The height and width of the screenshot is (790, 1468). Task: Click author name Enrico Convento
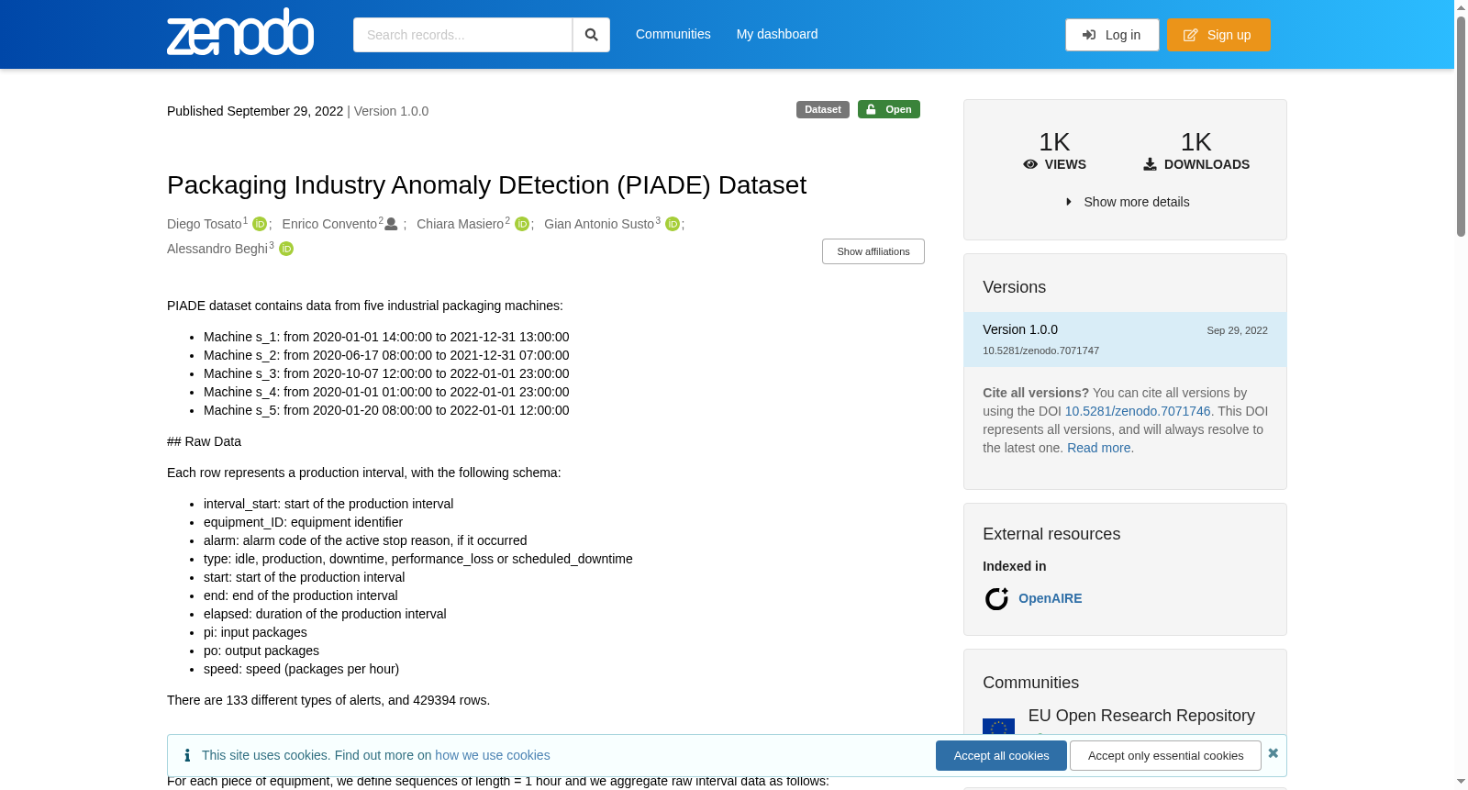(x=329, y=224)
